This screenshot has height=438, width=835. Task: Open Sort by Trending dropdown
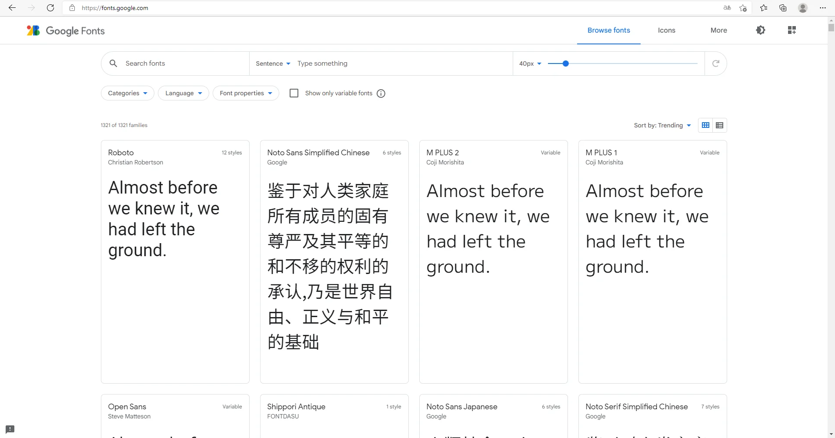tap(662, 125)
